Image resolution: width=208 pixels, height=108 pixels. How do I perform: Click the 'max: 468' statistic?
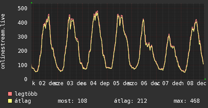pos(187,101)
